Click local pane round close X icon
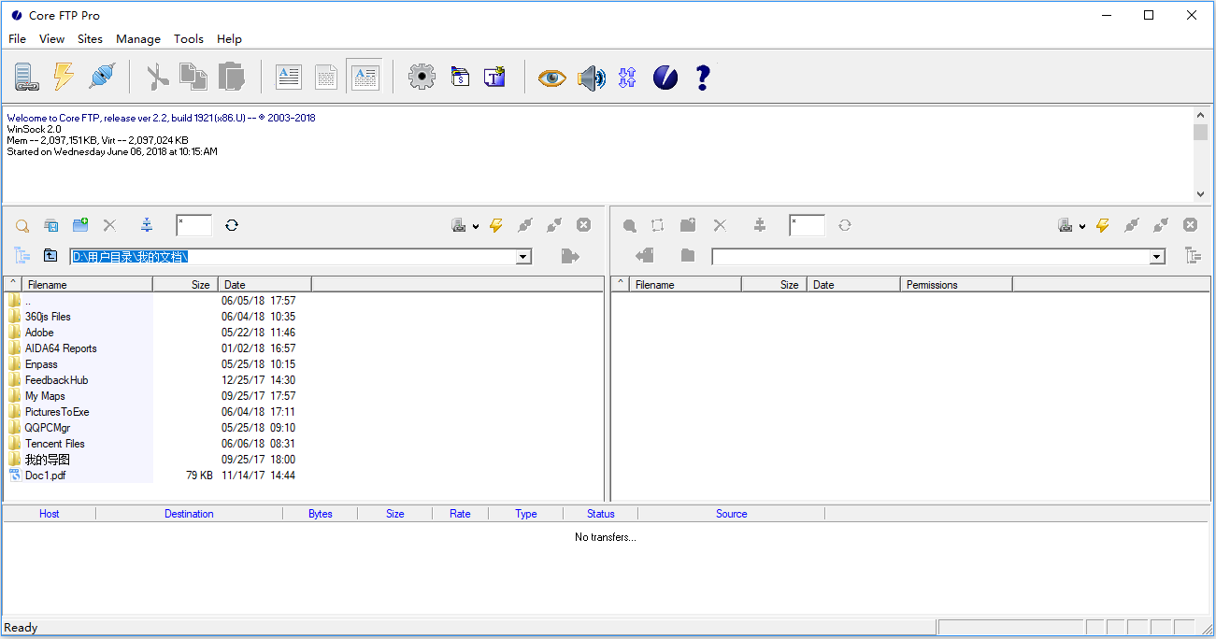Viewport: 1216px width, 639px height. click(x=583, y=225)
